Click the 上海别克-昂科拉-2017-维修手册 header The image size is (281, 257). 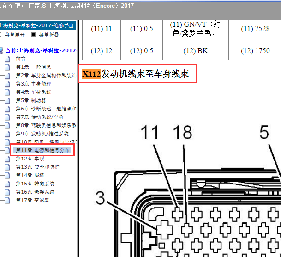click(38, 25)
